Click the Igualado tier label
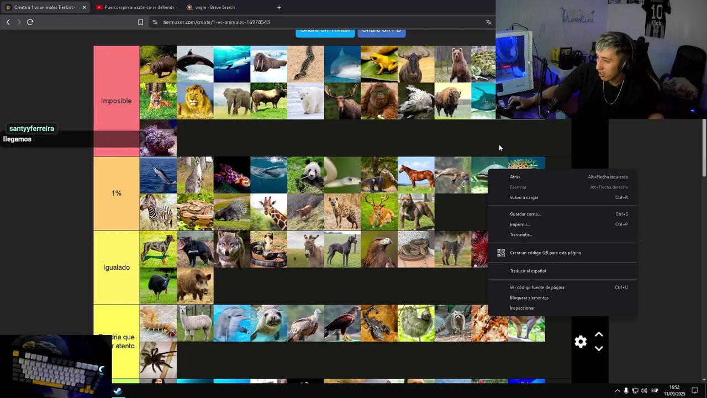Screen dimensions: 707x398 pyautogui.click(x=117, y=268)
